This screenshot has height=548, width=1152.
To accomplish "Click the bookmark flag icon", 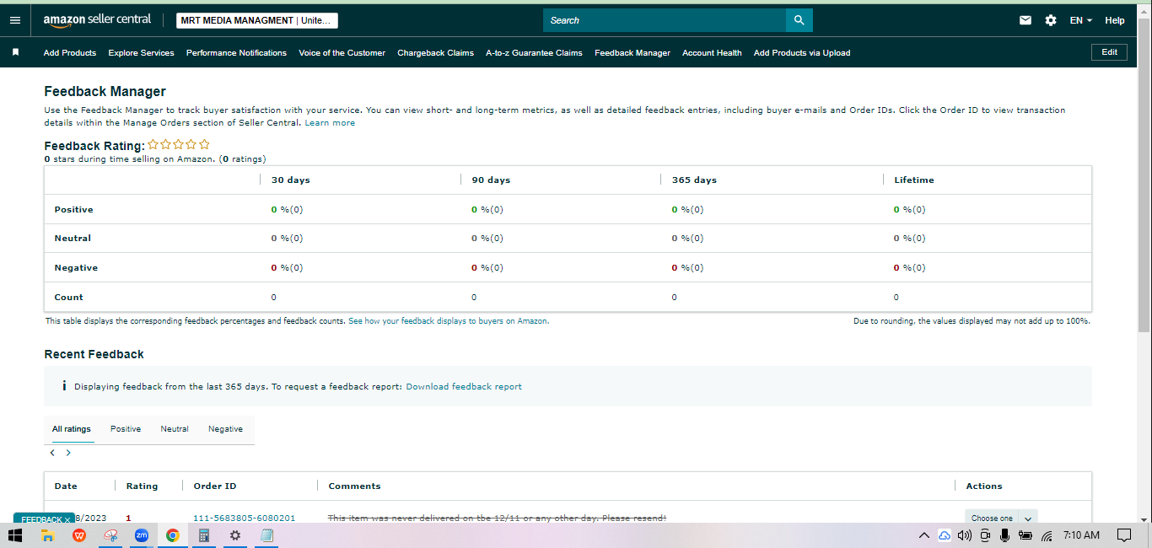I will coord(15,52).
